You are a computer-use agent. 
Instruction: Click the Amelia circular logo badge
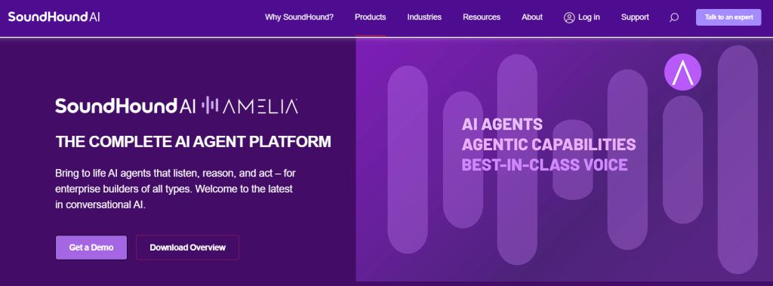[682, 72]
